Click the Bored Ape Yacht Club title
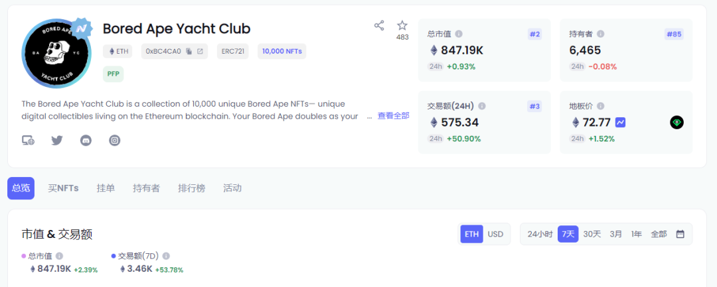 177,29
